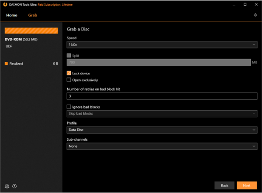Enable the Open exclusively checkbox

pos(69,80)
